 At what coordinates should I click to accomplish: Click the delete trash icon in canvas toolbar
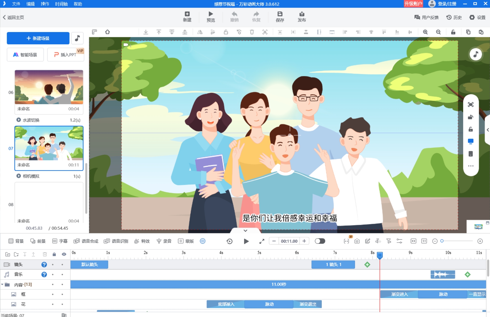coord(252,32)
